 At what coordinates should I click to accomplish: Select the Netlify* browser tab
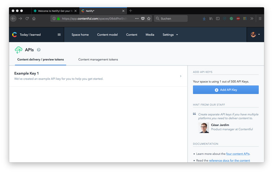[103, 11]
